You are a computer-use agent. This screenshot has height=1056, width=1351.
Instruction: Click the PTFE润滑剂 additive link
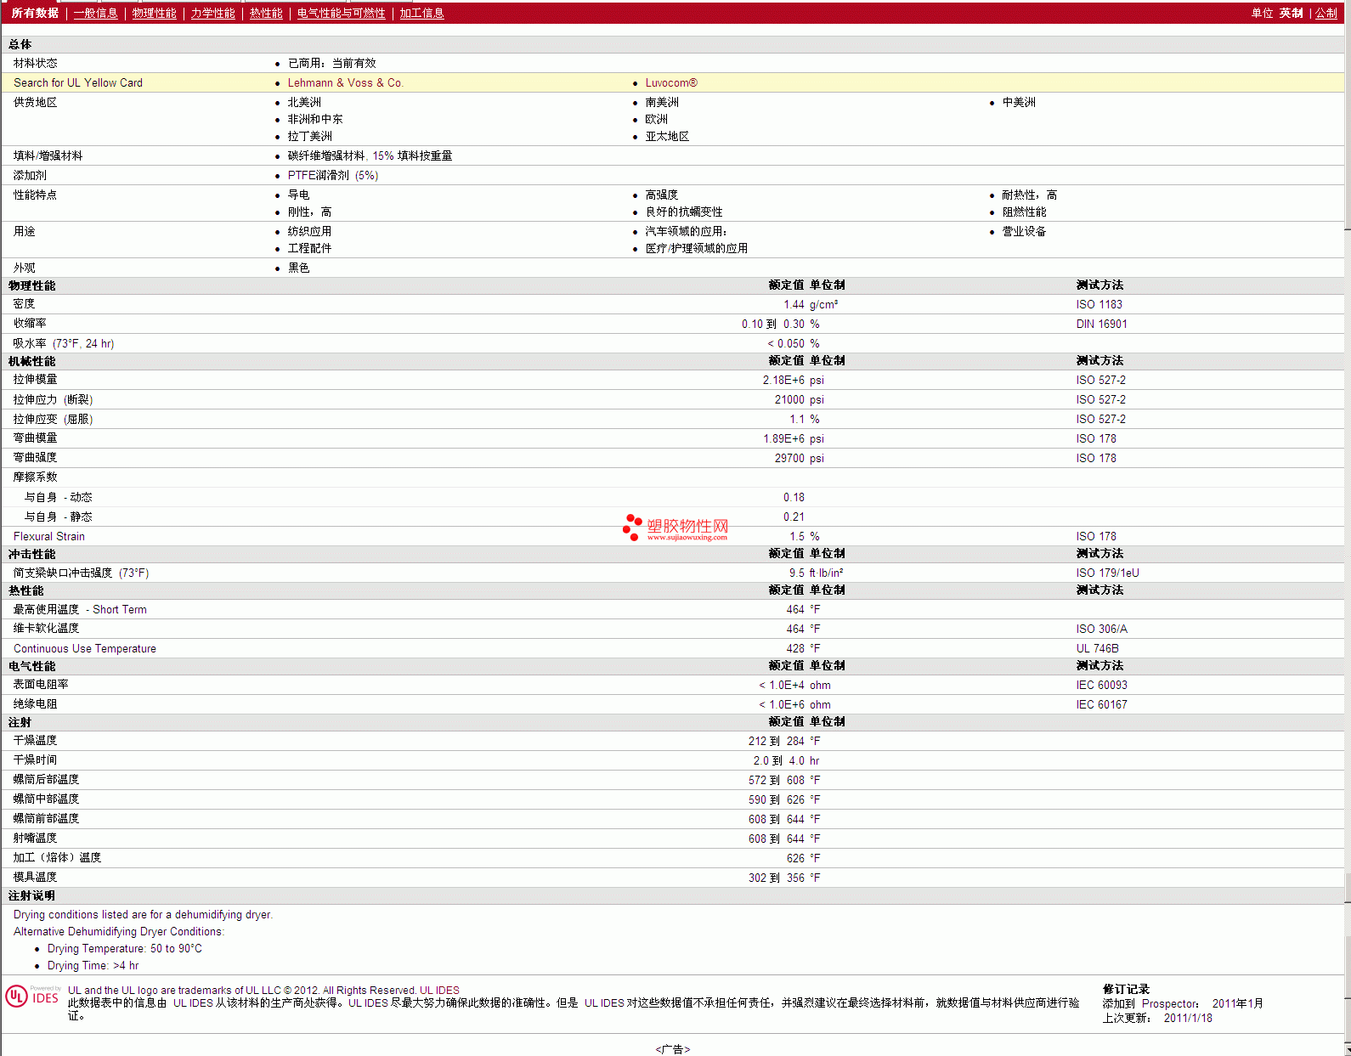pyautogui.click(x=318, y=176)
